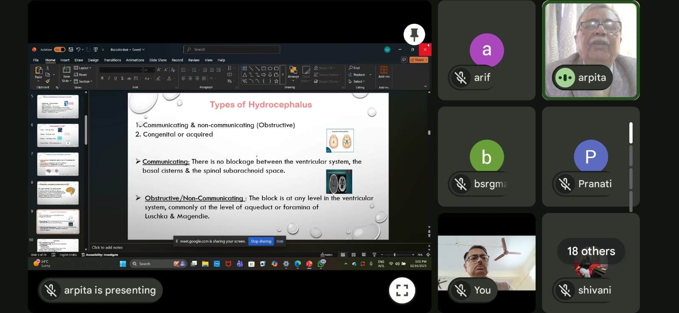This screenshot has height=313, width=679.
Task: Switch to Slide Sorter view icon
Action: click(353, 255)
